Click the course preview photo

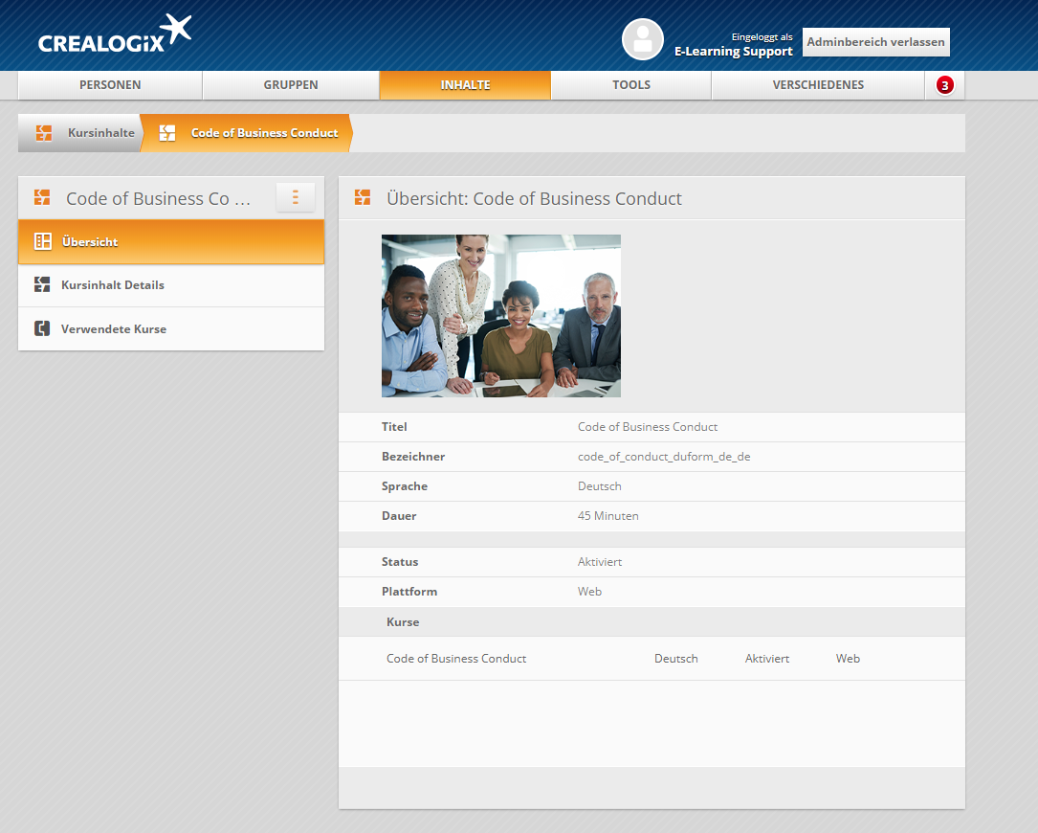pyautogui.click(x=501, y=316)
